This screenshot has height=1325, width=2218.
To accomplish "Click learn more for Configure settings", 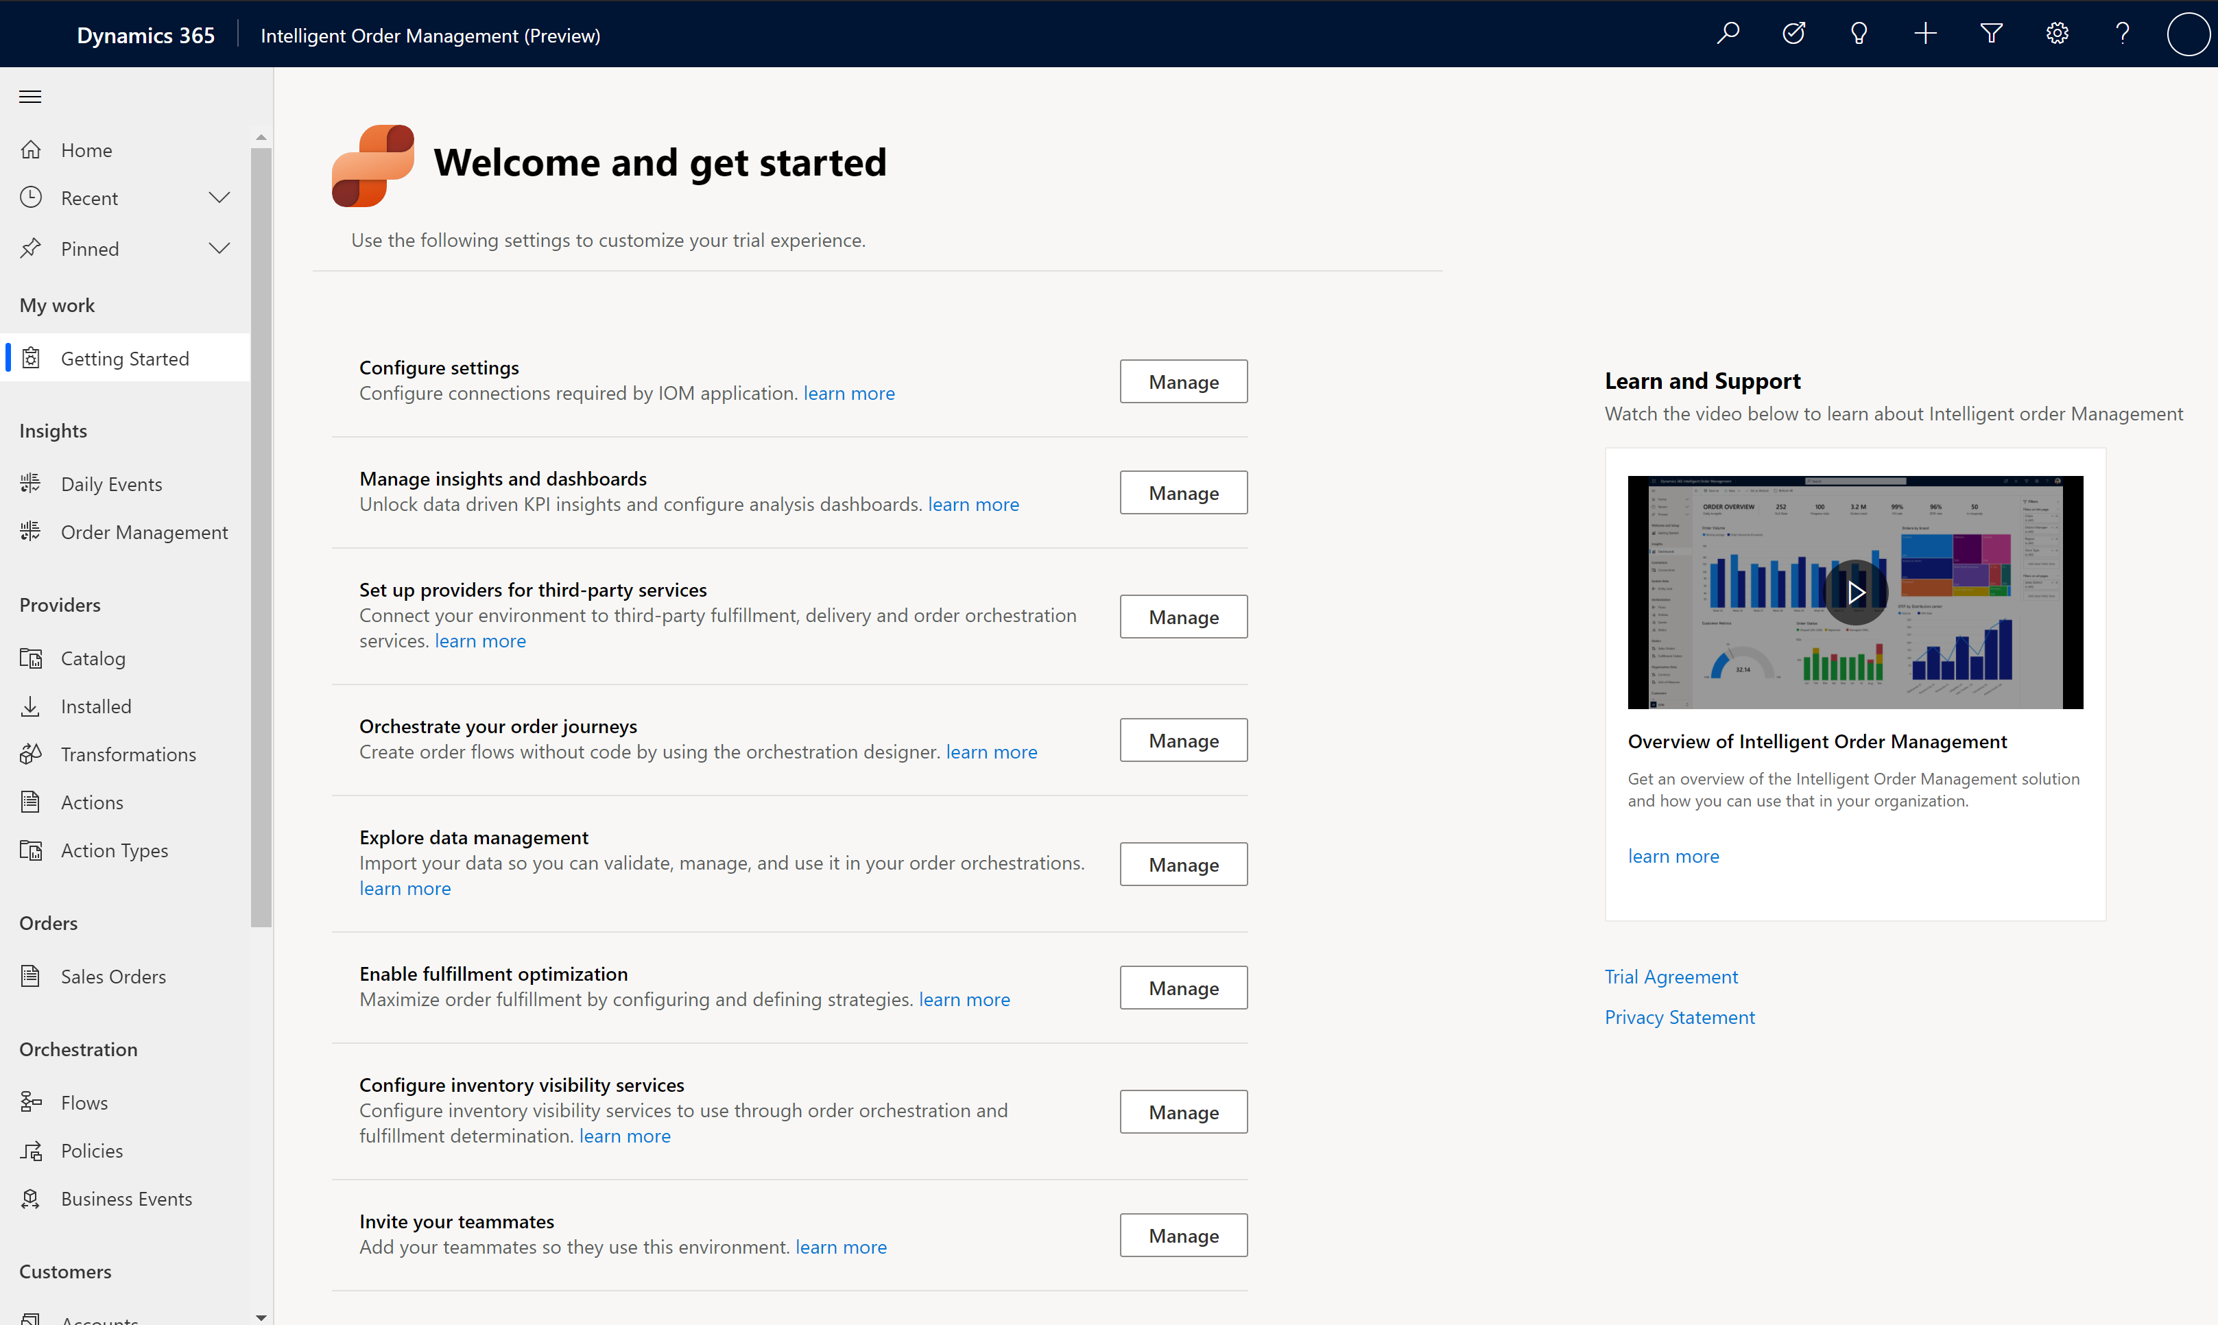I will (848, 391).
